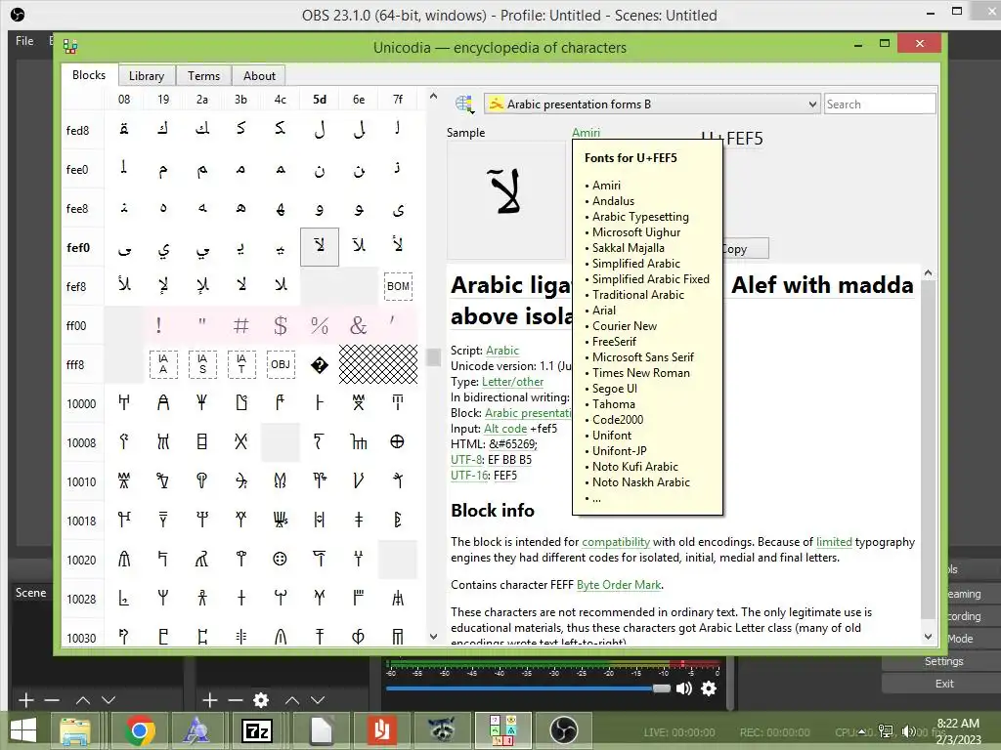1001x750 pixels.
Task: Click the description panel scroll-up arrow
Action: click(x=929, y=273)
